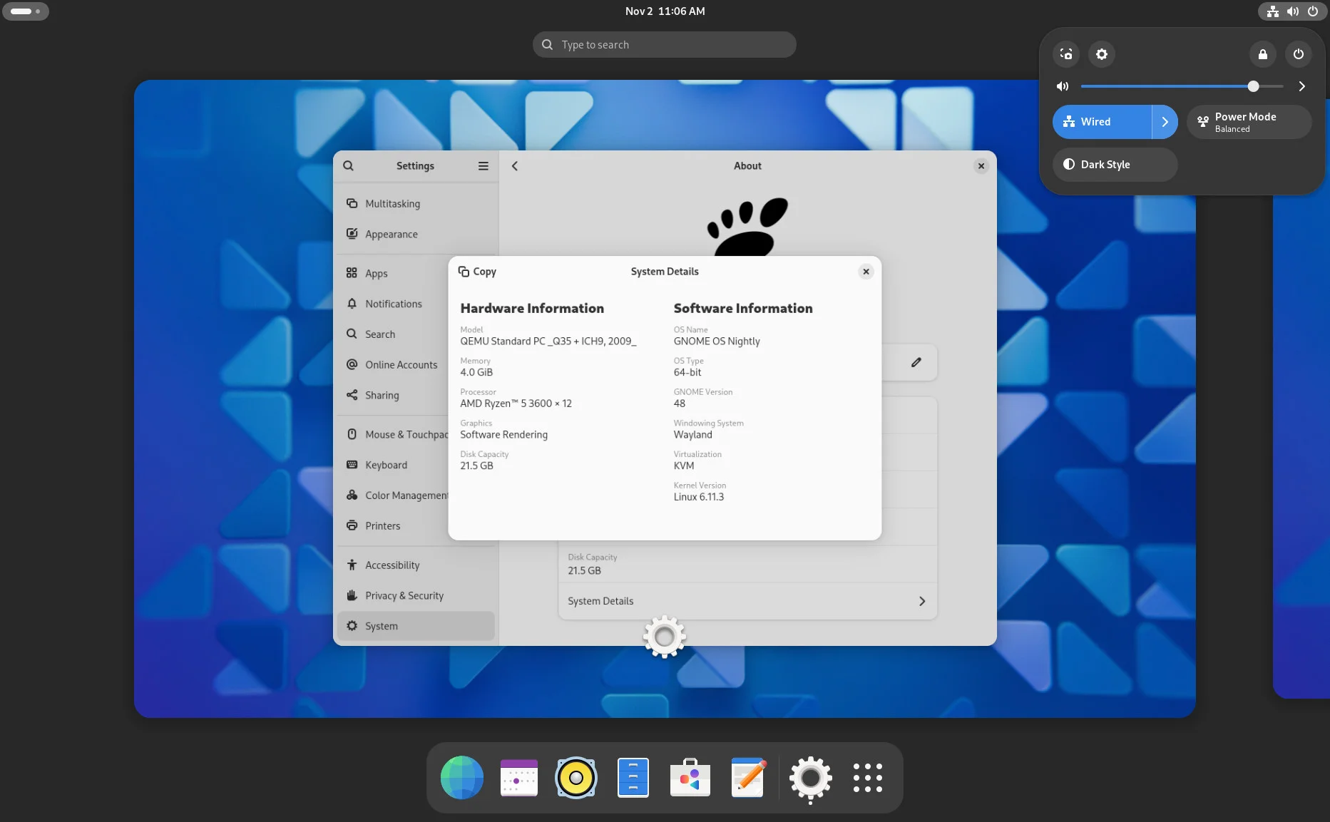
Task: Open Calendar app in the dock
Action: pos(518,777)
